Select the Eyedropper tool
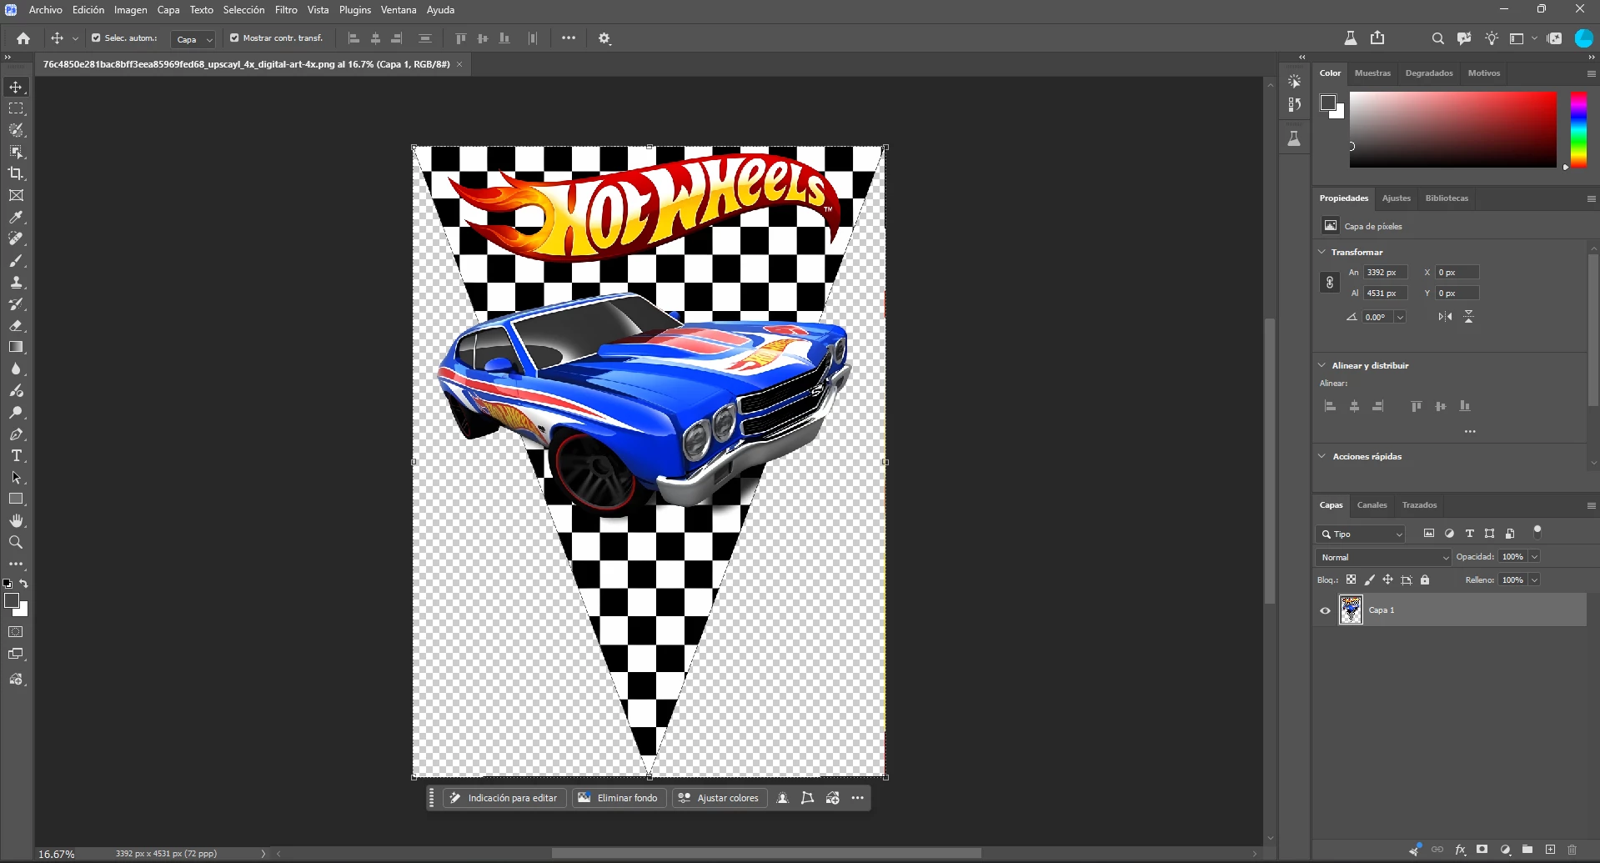Viewport: 1600px width, 863px height. [x=16, y=217]
